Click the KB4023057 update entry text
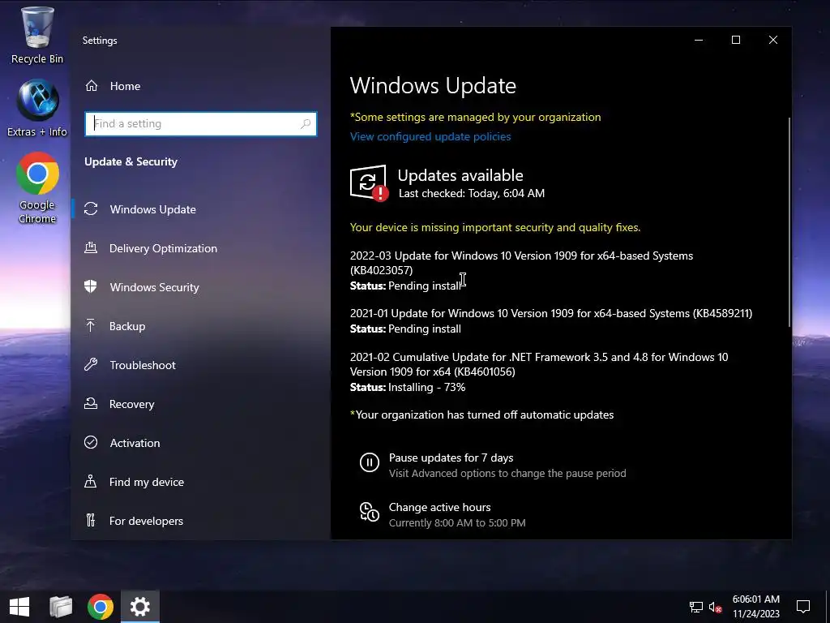The image size is (830, 623). point(521,263)
